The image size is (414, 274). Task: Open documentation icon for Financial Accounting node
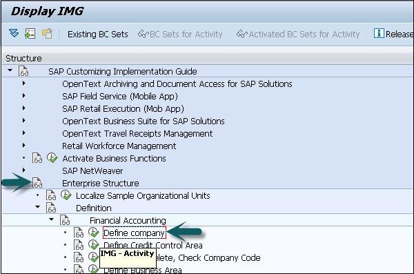pyautogui.click(x=65, y=220)
